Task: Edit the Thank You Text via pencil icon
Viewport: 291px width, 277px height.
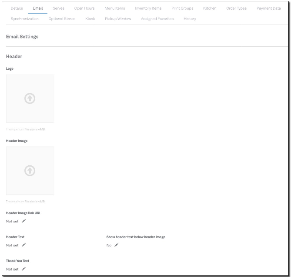Action: [23, 269]
